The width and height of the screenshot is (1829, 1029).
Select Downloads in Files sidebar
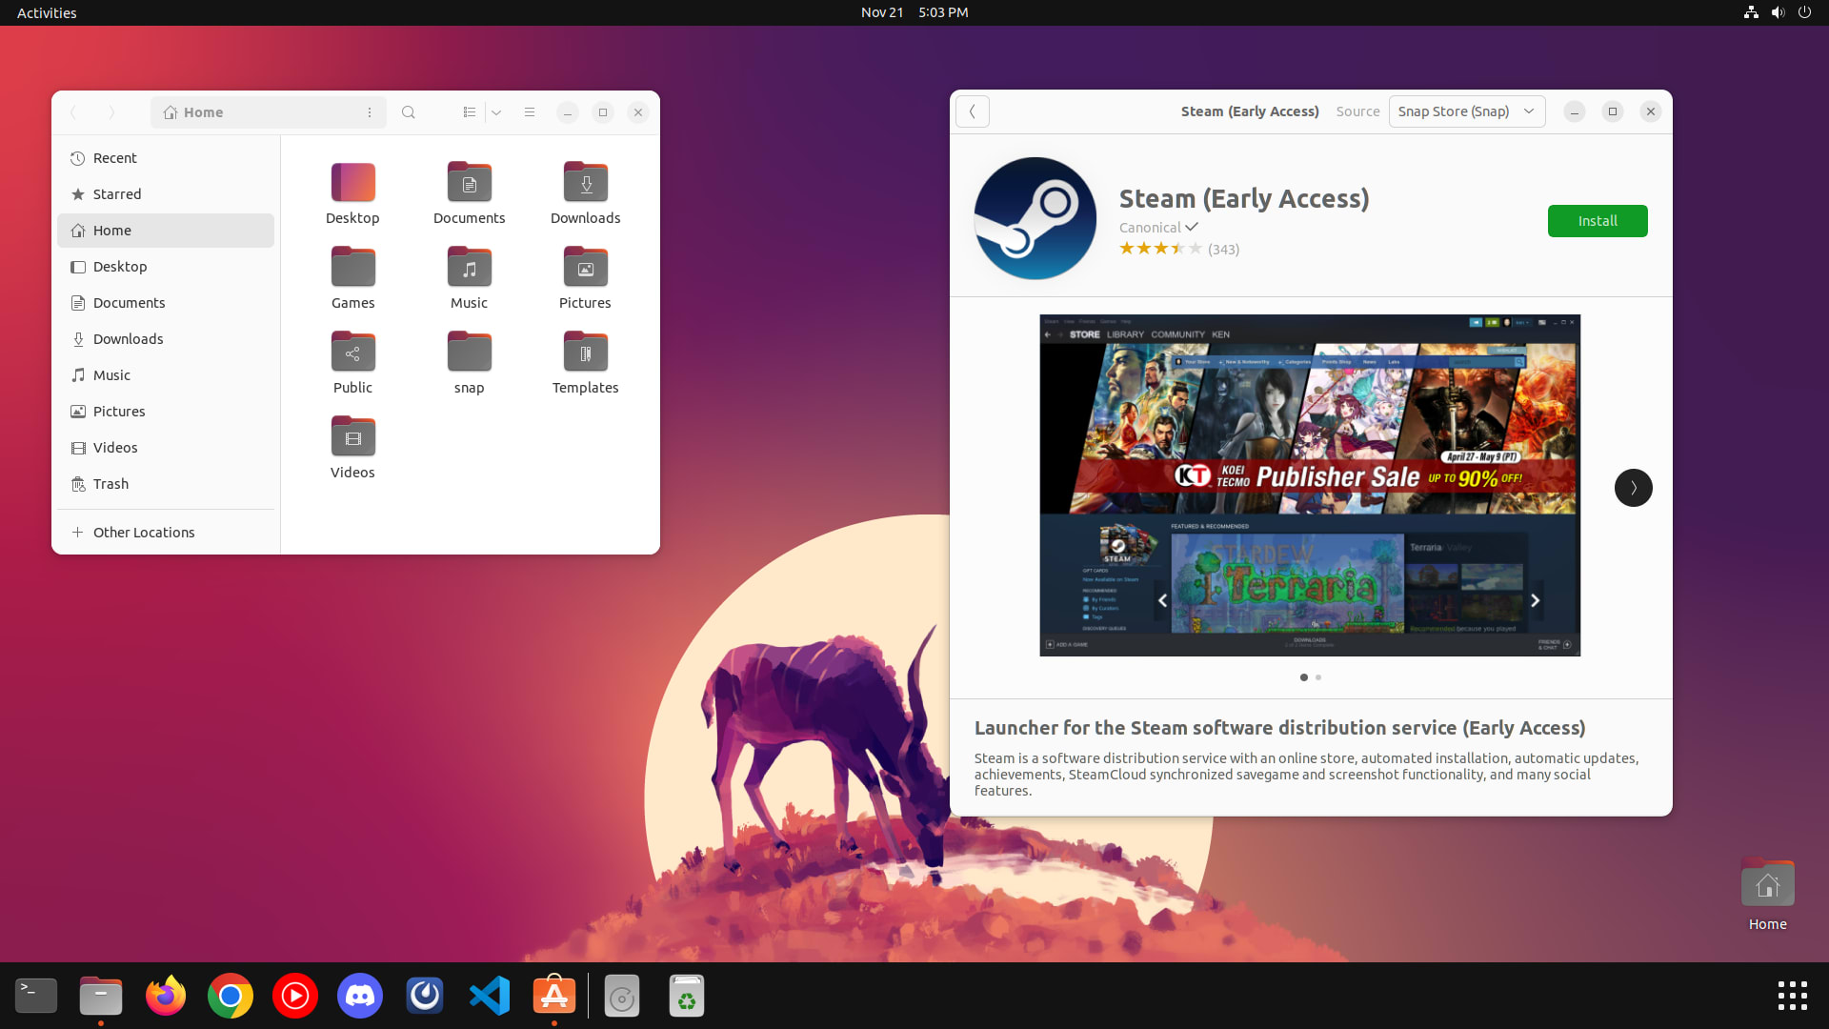[166, 339]
